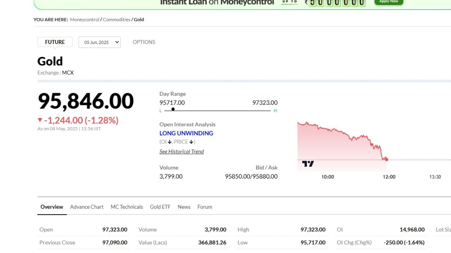Open the MC Technicals tab
Screen dimensions: 451x253
(127, 207)
